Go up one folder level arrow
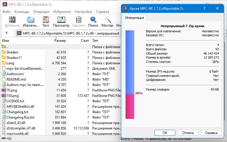Image resolution: width=227 pixels, height=142 pixels. 7,33
